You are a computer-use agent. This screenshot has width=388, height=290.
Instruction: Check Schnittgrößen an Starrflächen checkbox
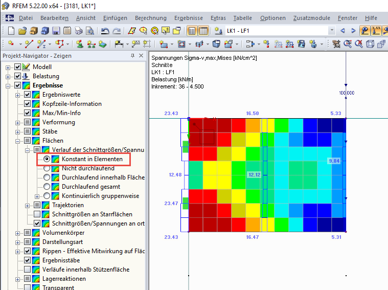tap(37, 214)
